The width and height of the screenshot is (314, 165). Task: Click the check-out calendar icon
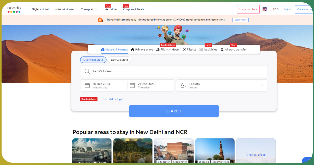[x=132, y=85]
